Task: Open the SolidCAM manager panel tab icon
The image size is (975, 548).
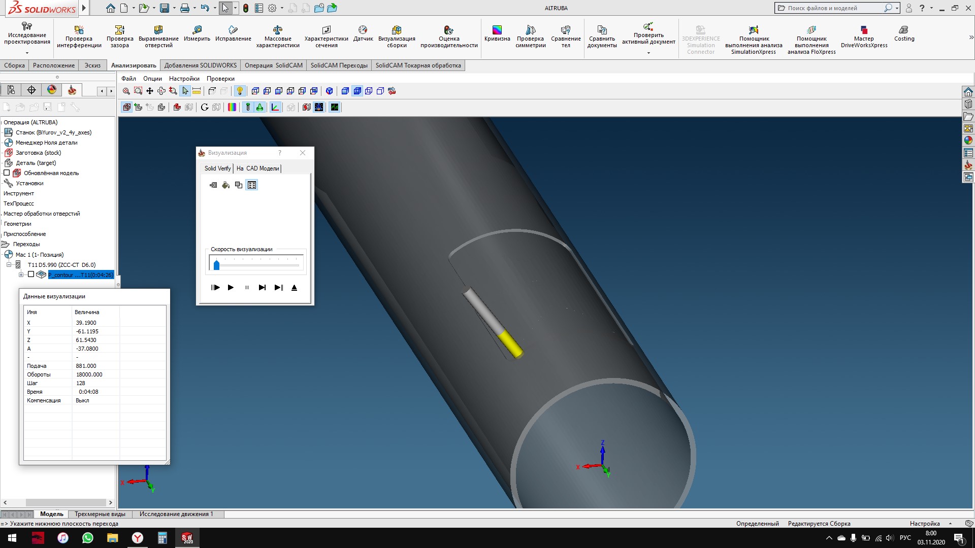Action: coord(72,90)
